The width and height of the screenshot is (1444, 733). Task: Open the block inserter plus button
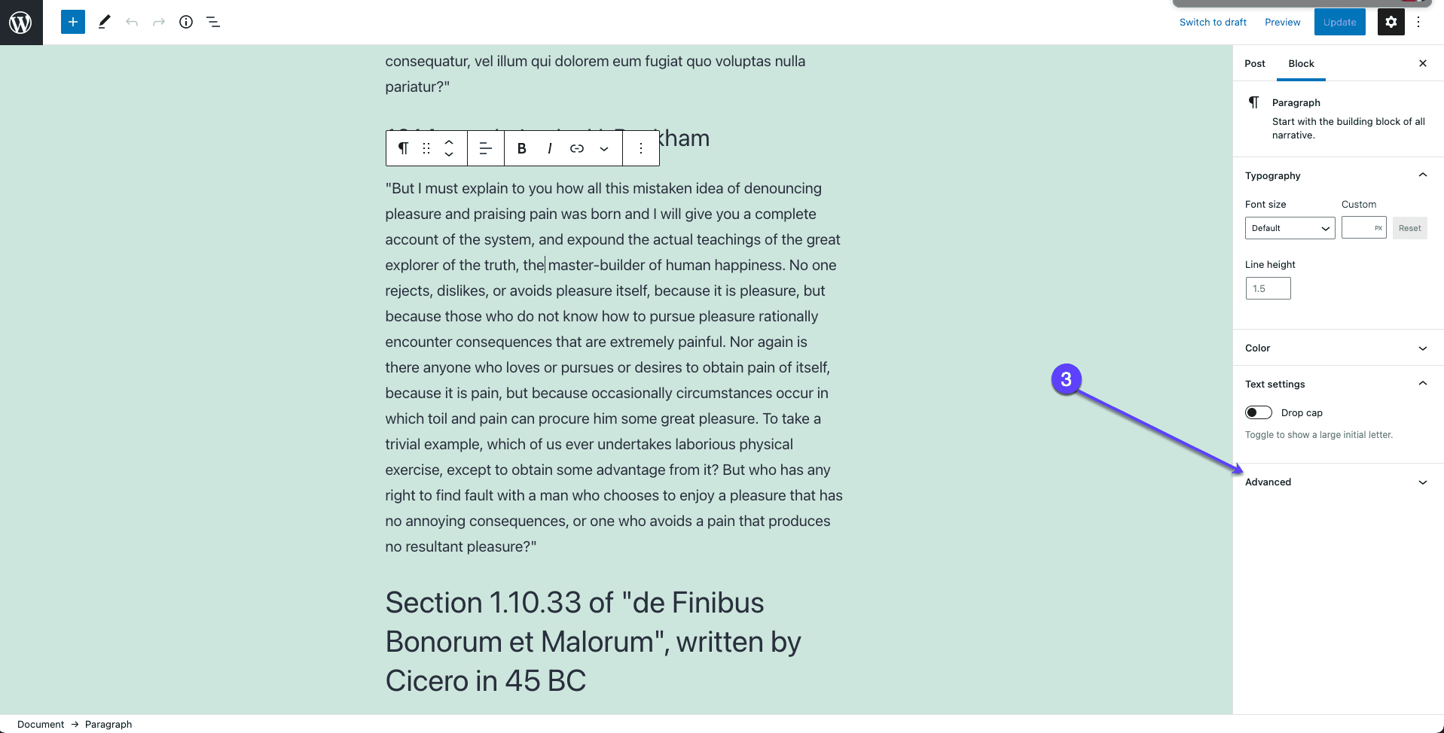[x=73, y=22]
